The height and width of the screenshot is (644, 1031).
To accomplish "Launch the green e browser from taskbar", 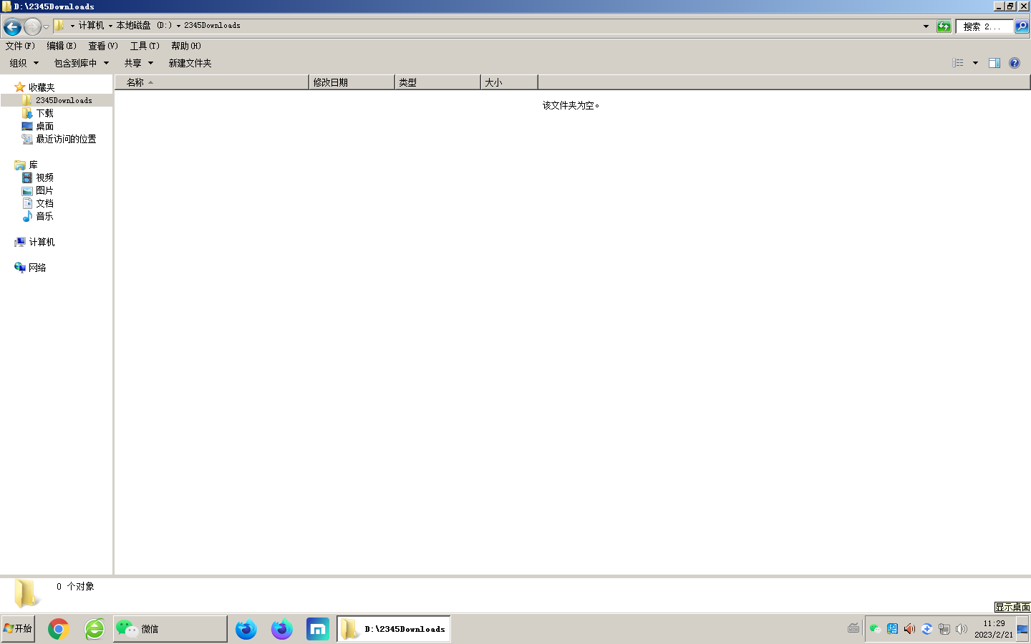I will click(x=95, y=629).
